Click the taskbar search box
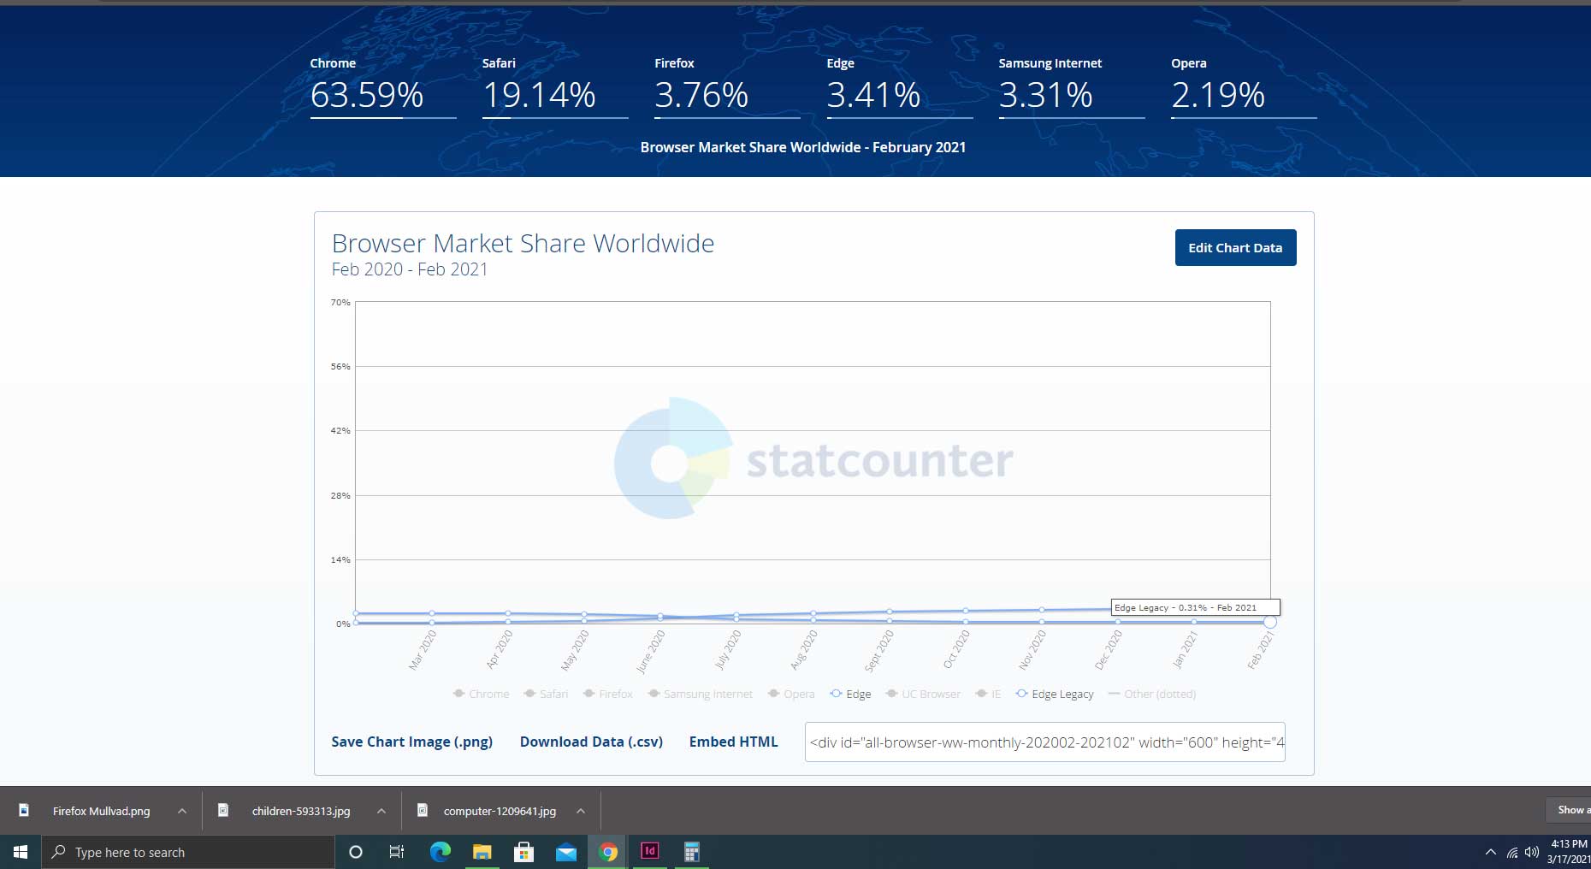1591x869 pixels. [188, 852]
